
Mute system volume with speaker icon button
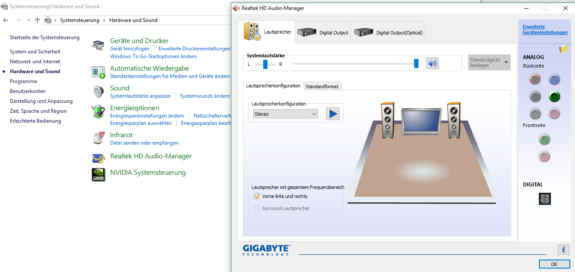click(432, 64)
